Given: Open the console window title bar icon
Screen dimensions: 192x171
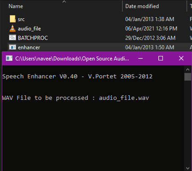Looking at the screenshot, I should 9,58.
